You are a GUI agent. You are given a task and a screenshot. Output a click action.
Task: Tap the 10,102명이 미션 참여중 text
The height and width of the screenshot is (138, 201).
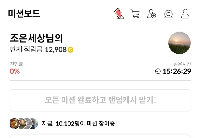click(79, 124)
